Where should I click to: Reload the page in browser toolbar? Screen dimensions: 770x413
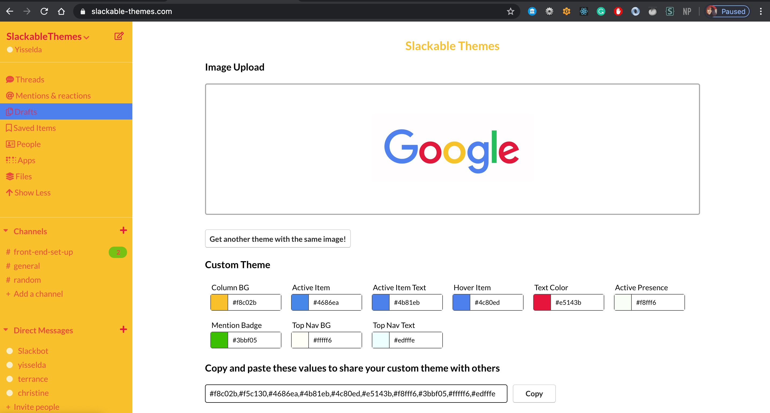pos(44,11)
